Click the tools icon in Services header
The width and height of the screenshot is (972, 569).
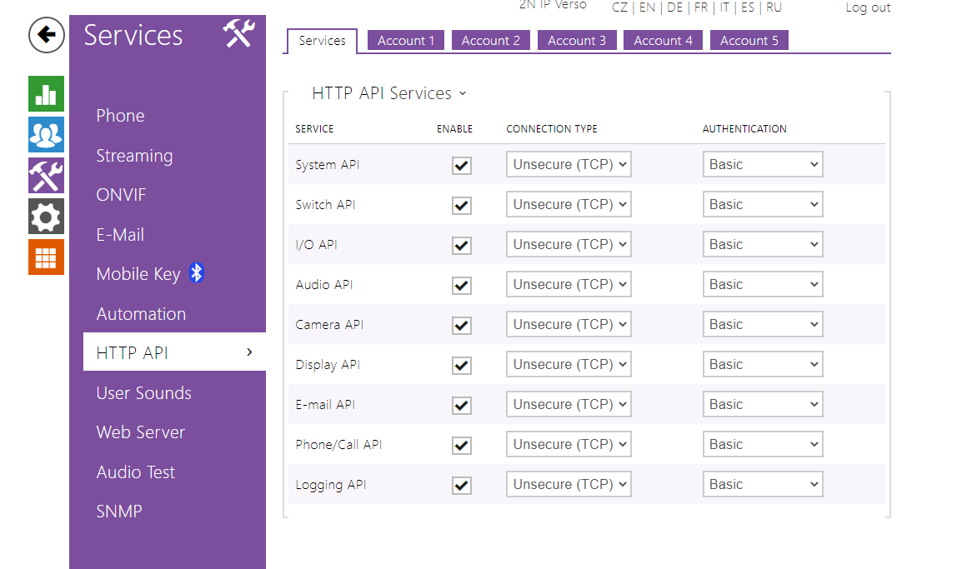click(x=238, y=35)
